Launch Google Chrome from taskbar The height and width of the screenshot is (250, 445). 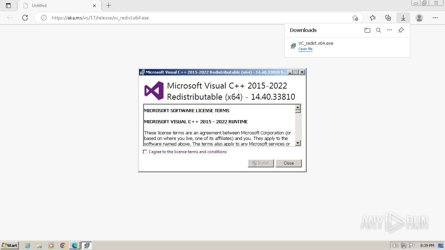coord(63,245)
